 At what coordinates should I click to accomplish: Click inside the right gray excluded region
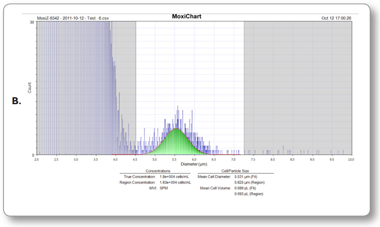296,76
